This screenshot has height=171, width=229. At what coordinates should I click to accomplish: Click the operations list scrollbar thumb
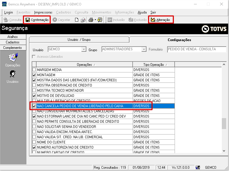pos(224,124)
